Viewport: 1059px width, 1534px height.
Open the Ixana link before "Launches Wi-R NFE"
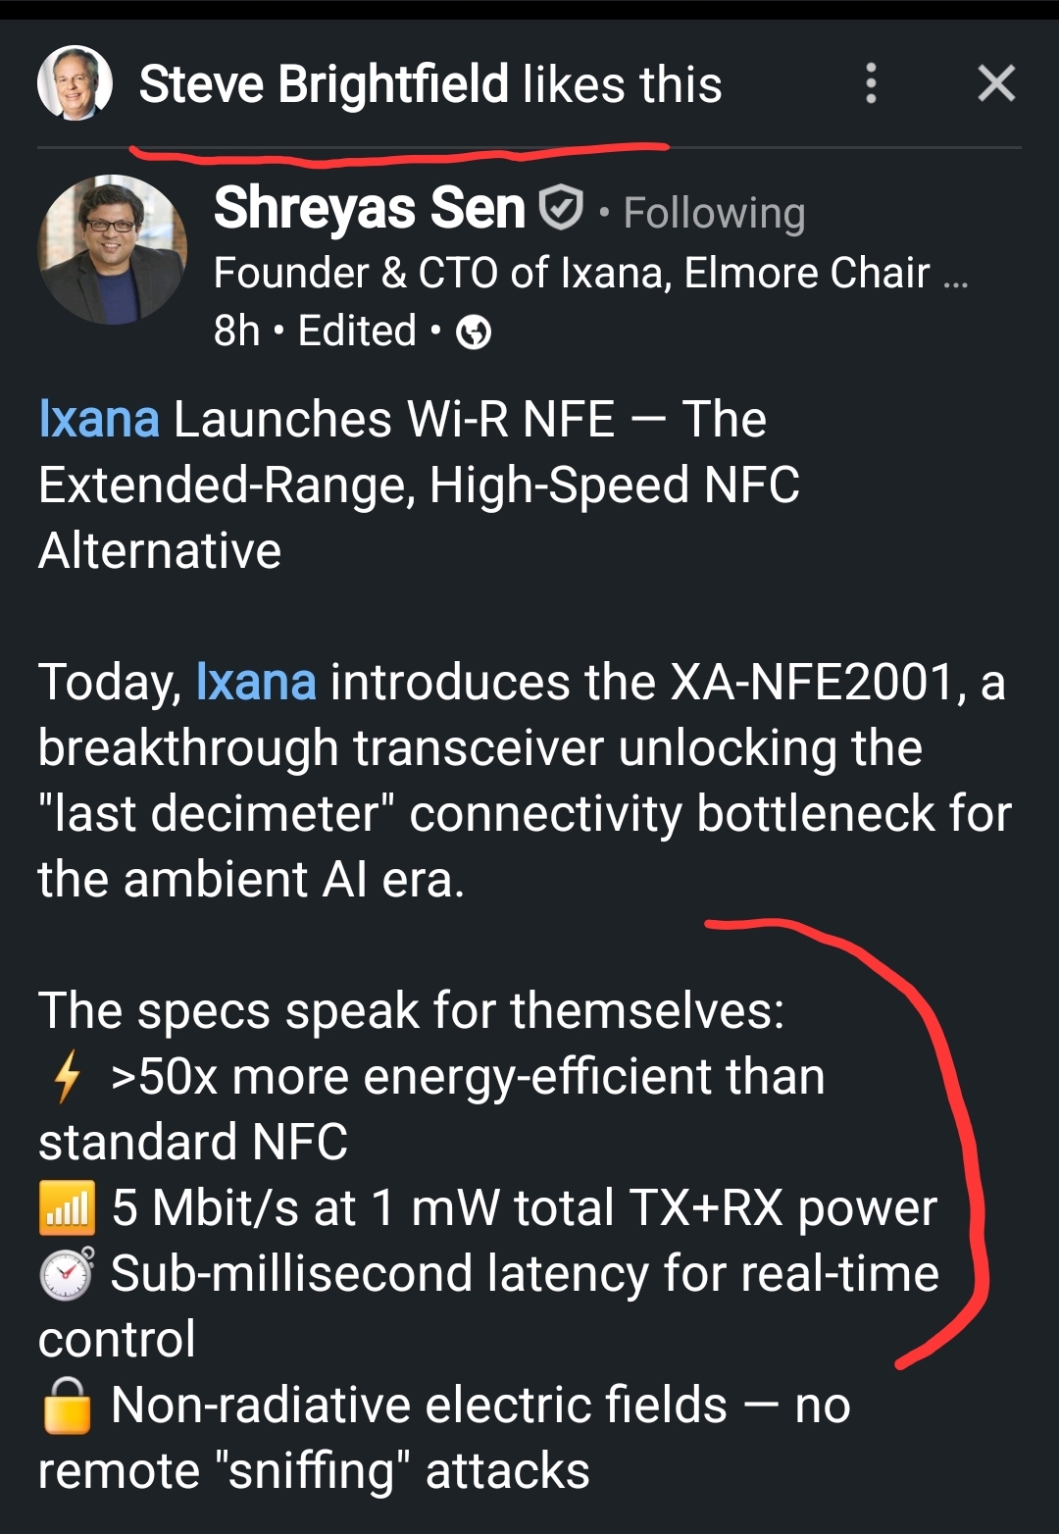point(99,420)
